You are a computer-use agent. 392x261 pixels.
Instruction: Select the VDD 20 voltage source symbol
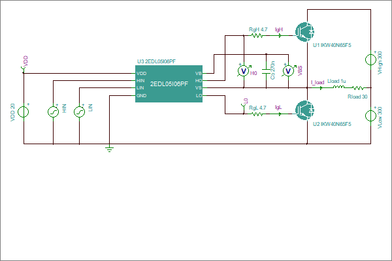tap(24, 112)
